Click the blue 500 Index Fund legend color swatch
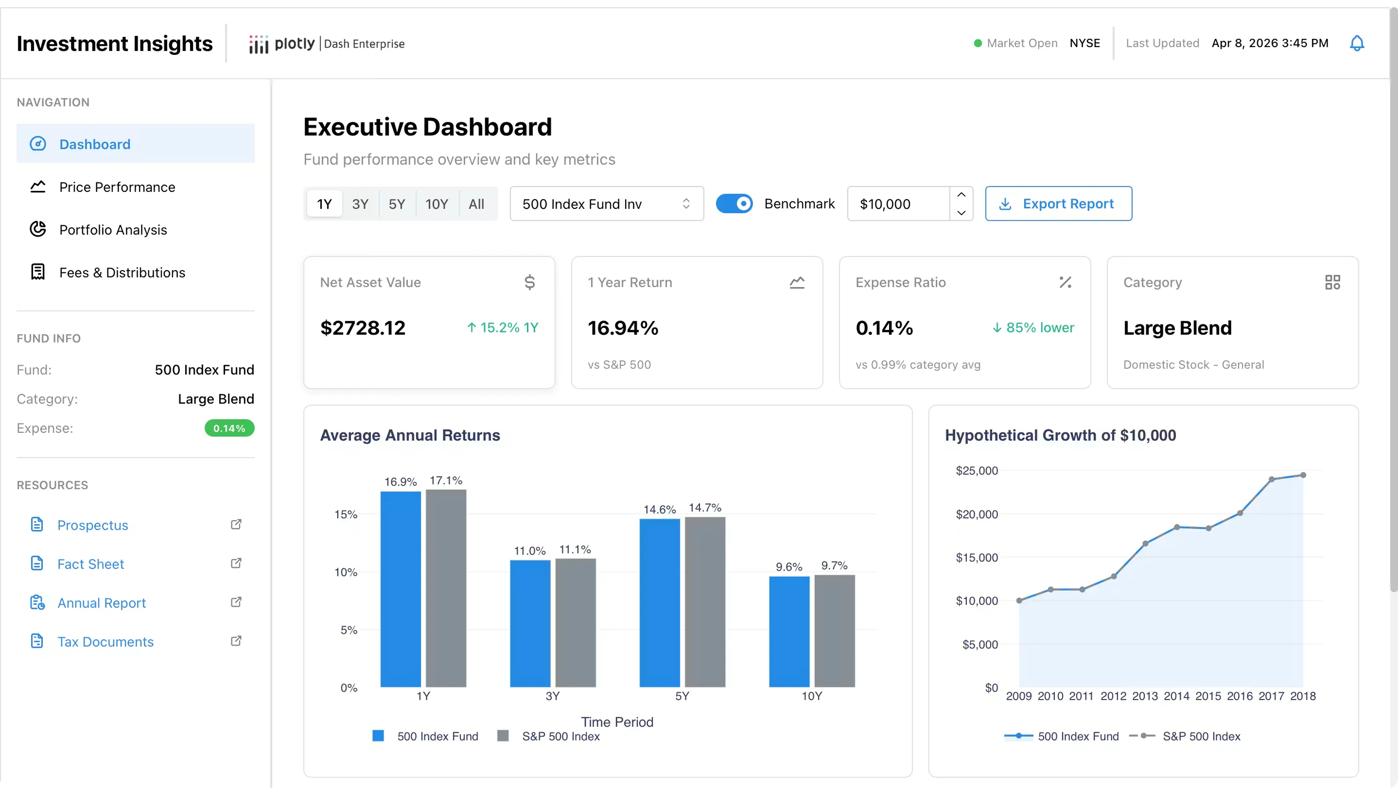Image resolution: width=1398 pixels, height=788 pixels. pos(378,736)
